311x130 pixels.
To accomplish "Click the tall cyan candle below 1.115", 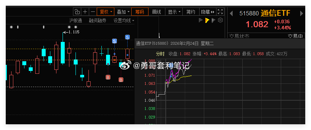I will click(x=63, y=52).
